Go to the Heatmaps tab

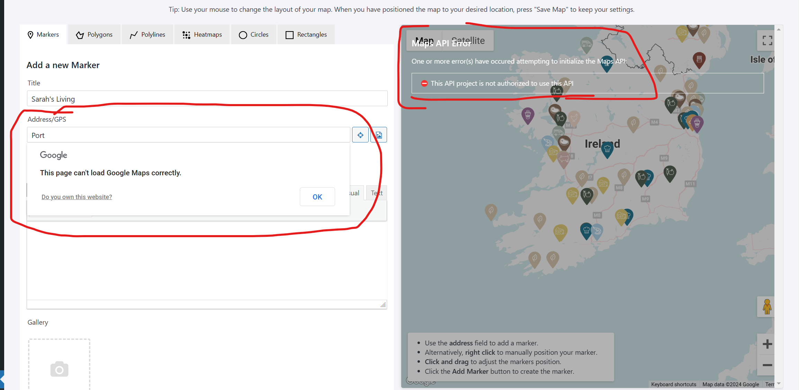[x=202, y=35]
